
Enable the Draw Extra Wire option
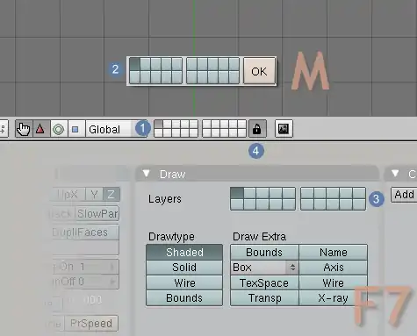(x=333, y=282)
